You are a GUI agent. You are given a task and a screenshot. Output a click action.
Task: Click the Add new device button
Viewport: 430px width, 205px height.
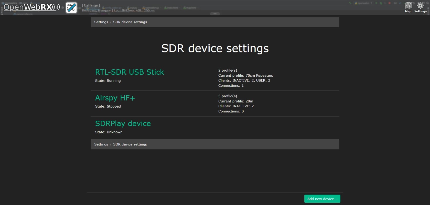[x=322, y=199]
